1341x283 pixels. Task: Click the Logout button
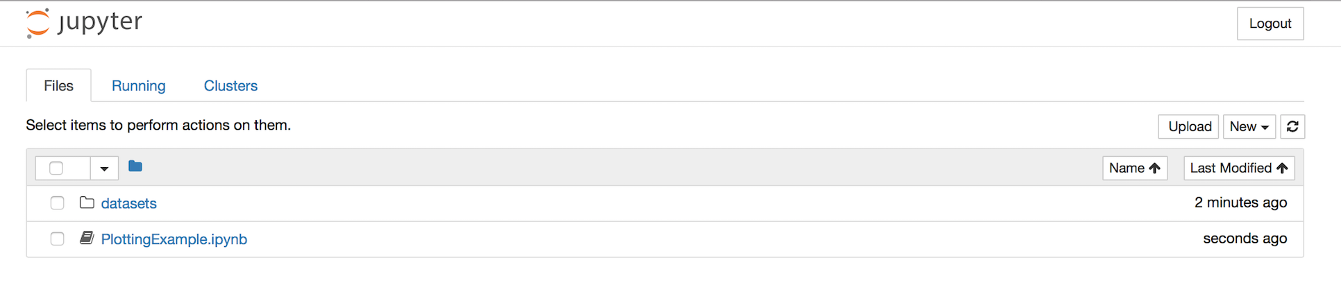tap(1270, 24)
